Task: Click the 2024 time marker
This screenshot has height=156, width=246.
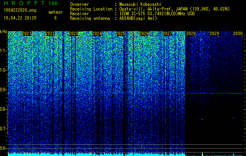Action: click(97, 34)
